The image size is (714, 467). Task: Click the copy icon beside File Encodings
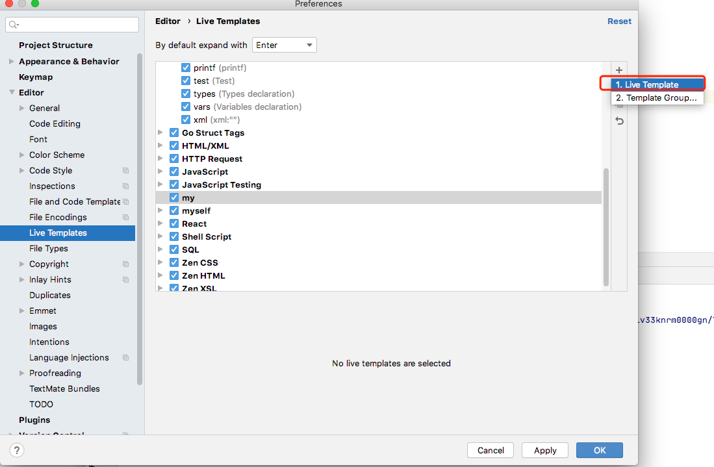(x=125, y=217)
